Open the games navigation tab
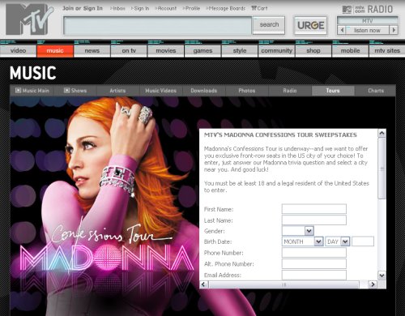This screenshot has width=405, height=316. pos(202,51)
